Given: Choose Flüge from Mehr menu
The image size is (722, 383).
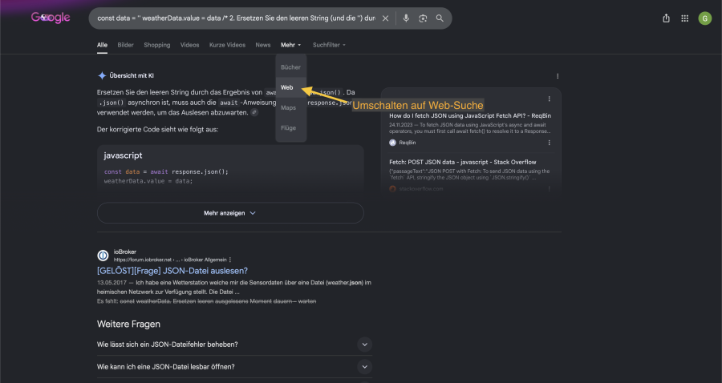Looking at the screenshot, I should coord(290,128).
